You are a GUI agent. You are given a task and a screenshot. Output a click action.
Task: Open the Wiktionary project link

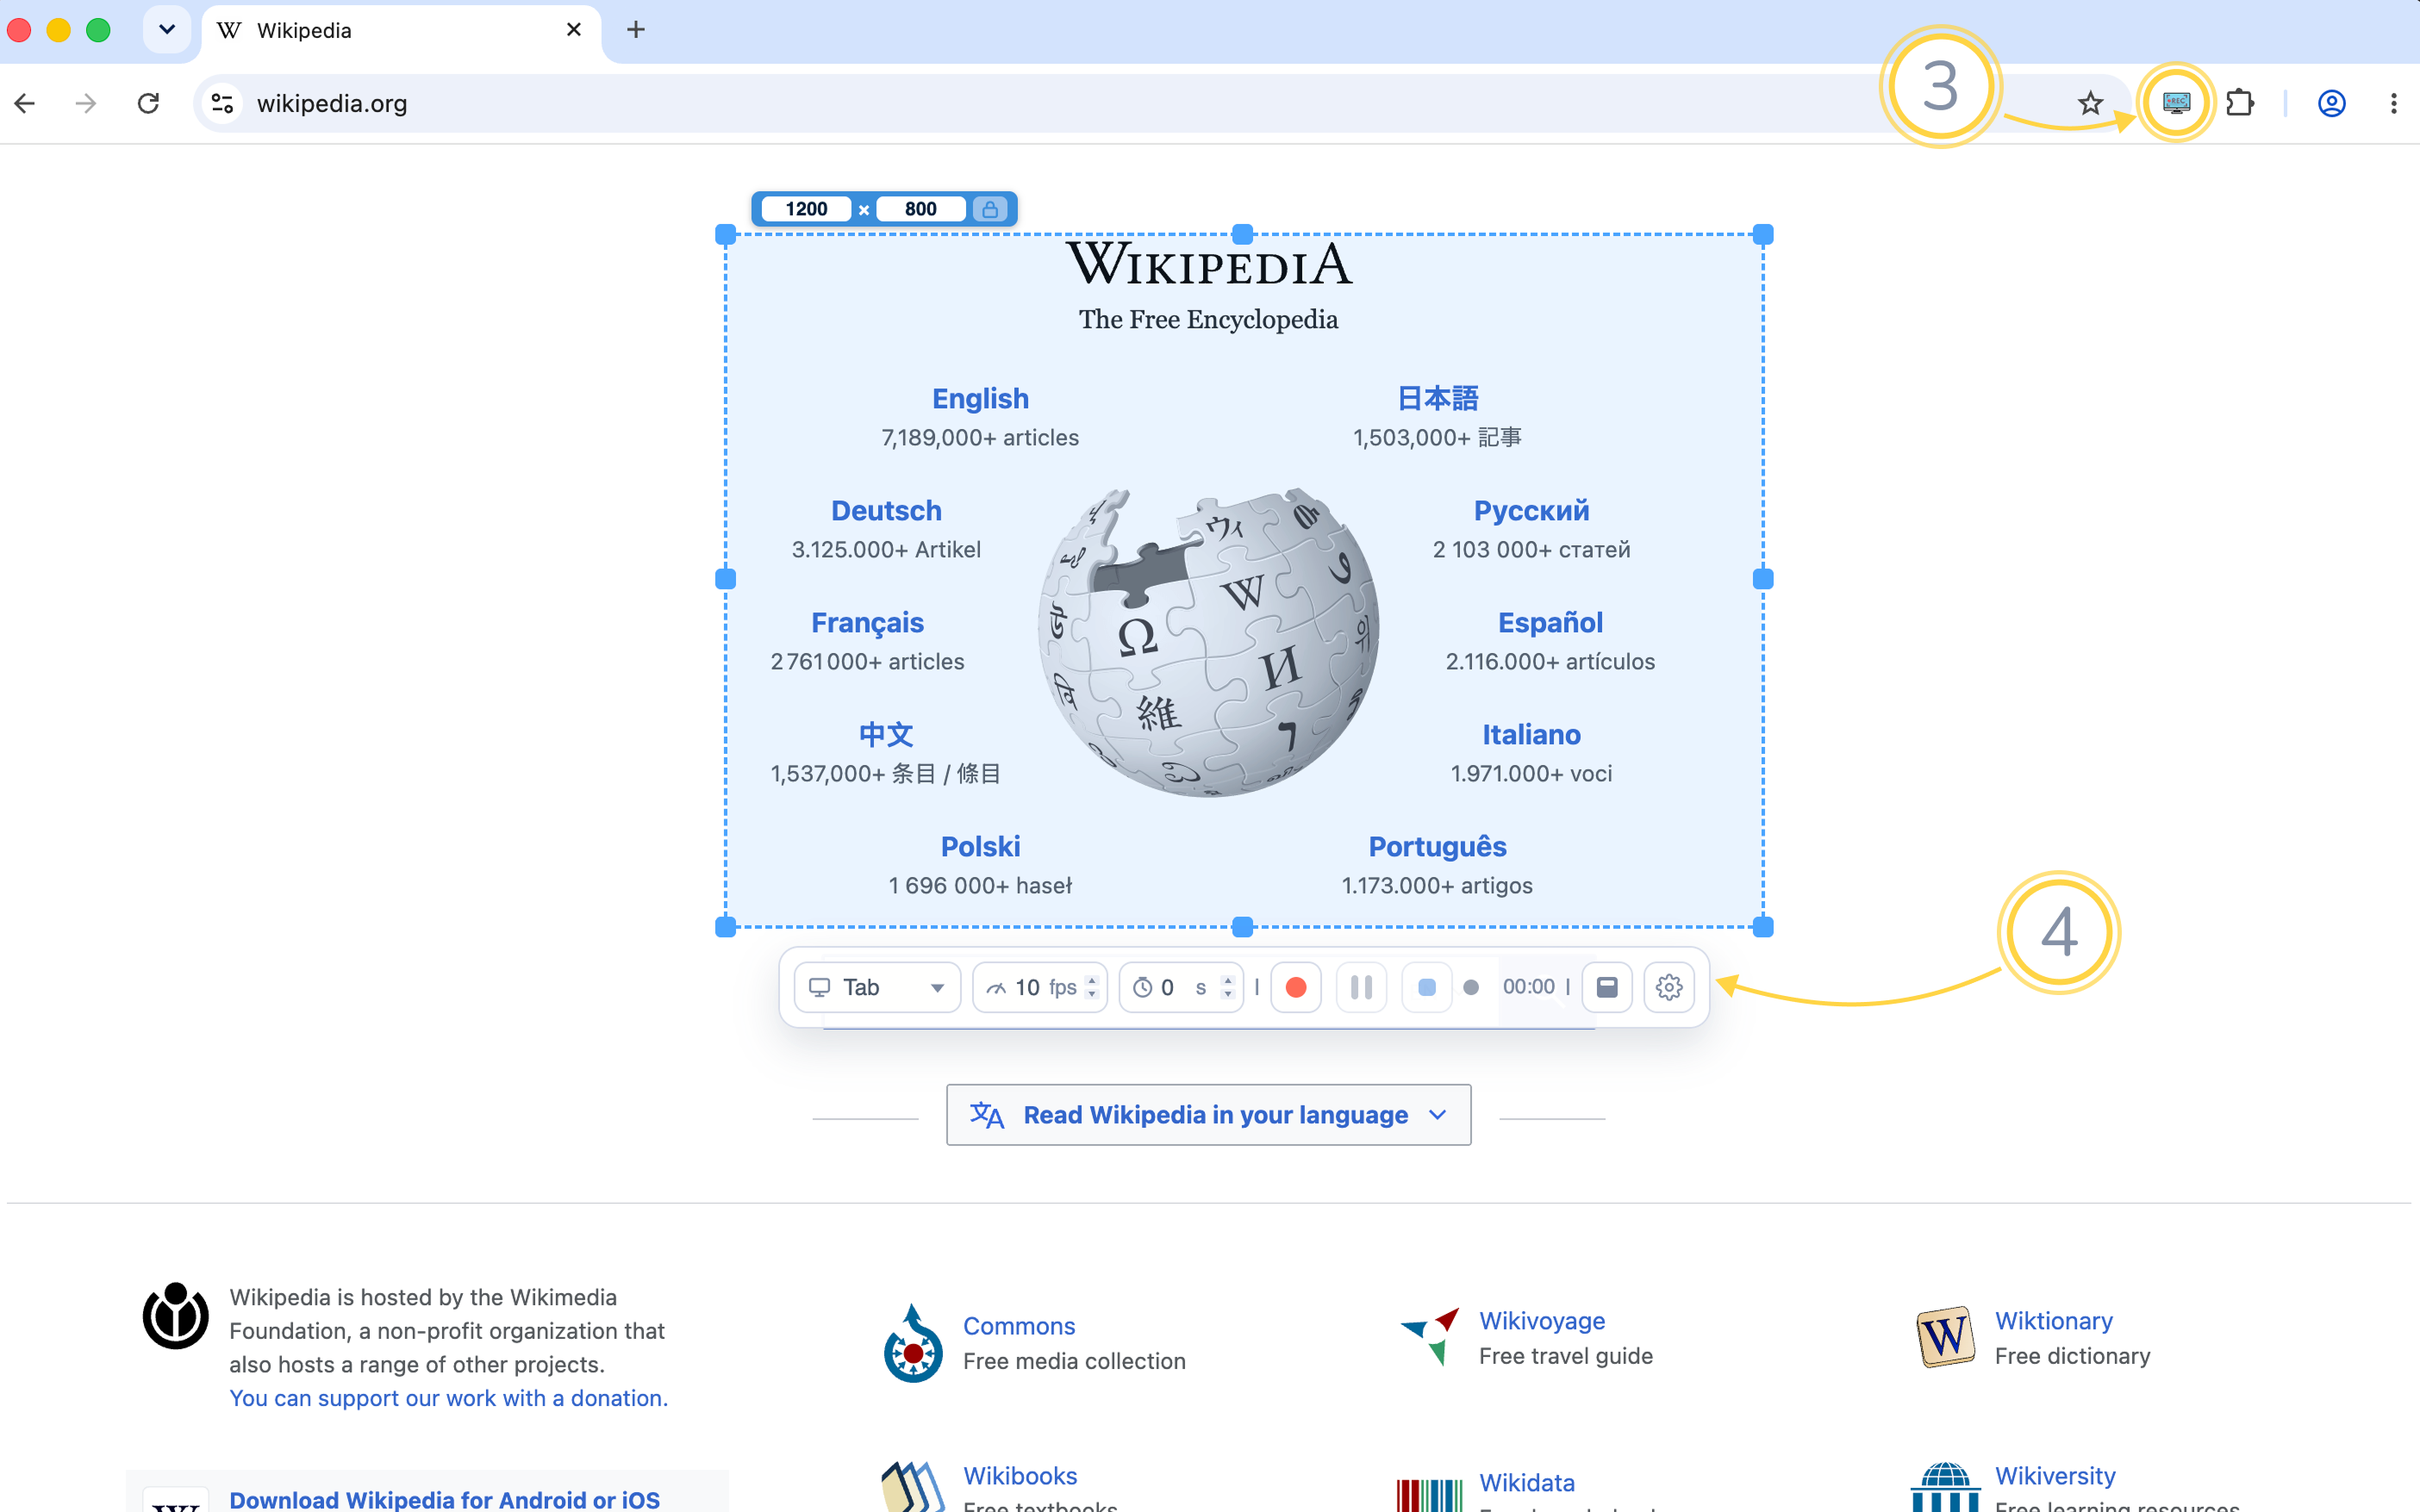pyautogui.click(x=2054, y=1320)
